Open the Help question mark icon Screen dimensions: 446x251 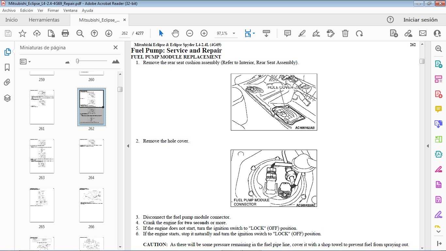coord(390,20)
